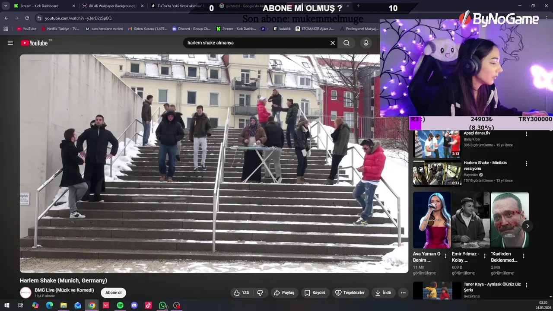Open Spotify from the taskbar
Image resolution: width=553 pixels, height=311 pixels.
(x=120, y=305)
